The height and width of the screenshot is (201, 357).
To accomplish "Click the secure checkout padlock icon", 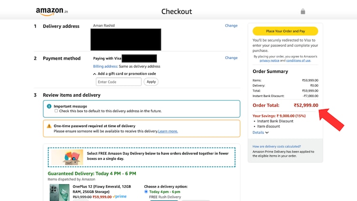I will tap(303, 11).
